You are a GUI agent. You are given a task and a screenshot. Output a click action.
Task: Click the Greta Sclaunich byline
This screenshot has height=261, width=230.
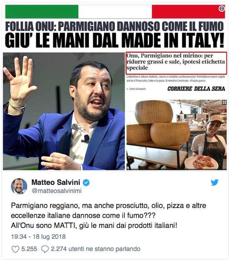point(137,89)
